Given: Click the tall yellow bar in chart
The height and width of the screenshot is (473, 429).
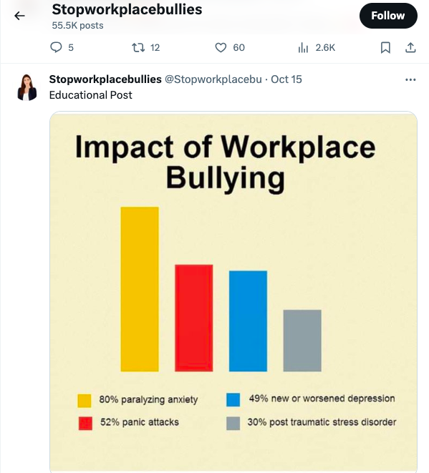Looking at the screenshot, I should pyautogui.click(x=140, y=289).
